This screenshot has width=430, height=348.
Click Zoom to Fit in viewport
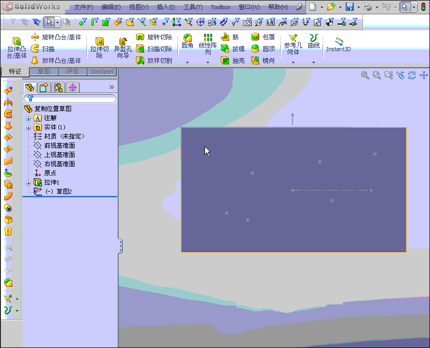(x=365, y=75)
